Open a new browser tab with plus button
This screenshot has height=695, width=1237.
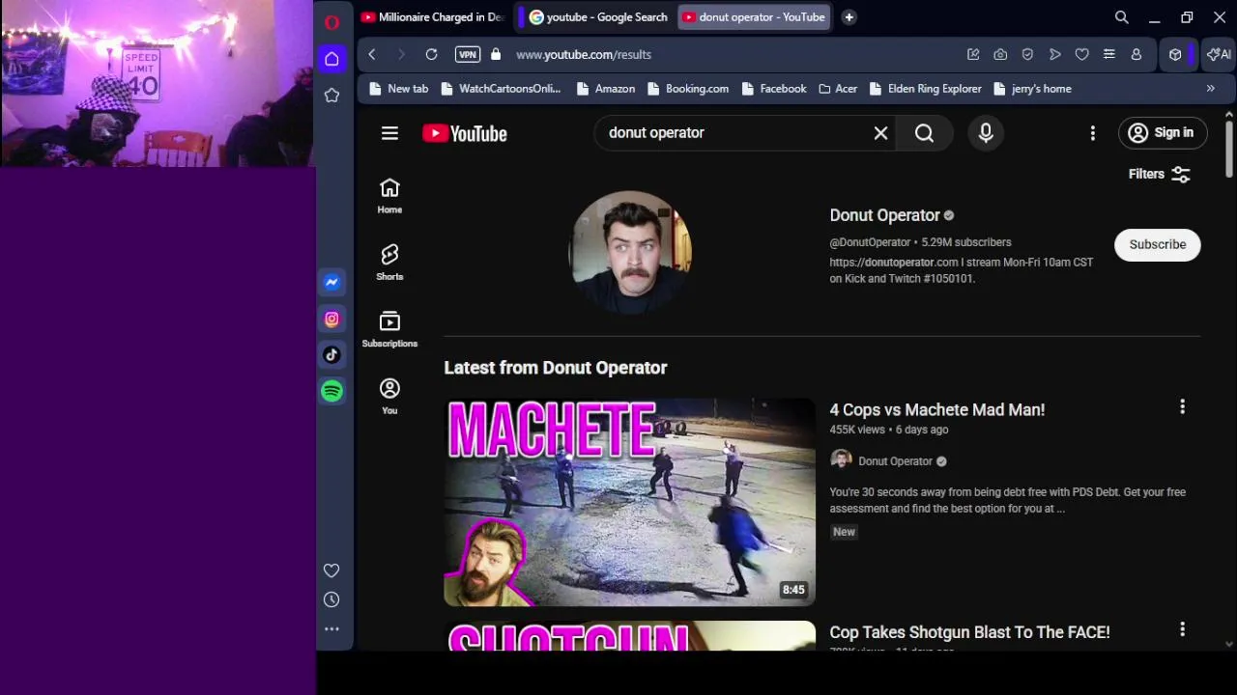pyautogui.click(x=849, y=17)
